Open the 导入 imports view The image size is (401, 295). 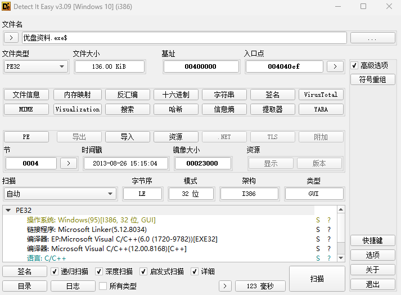coord(127,137)
